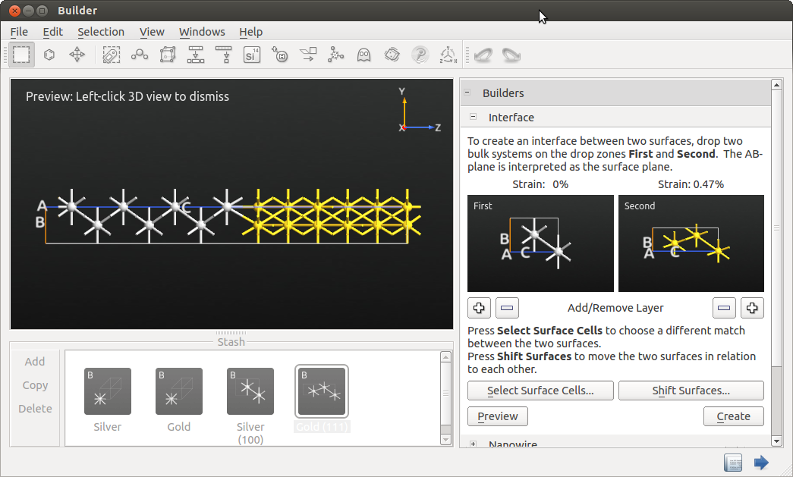Image resolution: width=793 pixels, height=477 pixels.
Task: Remove a layer from the Second surface
Action: (724, 308)
